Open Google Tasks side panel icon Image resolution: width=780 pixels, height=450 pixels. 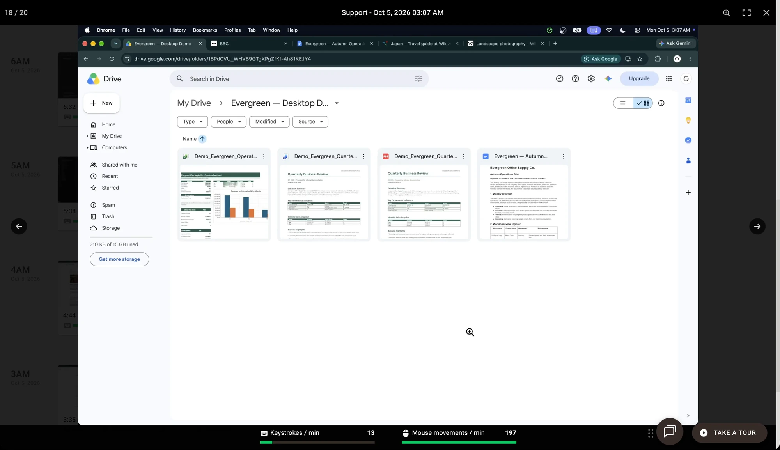[x=688, y=140]
